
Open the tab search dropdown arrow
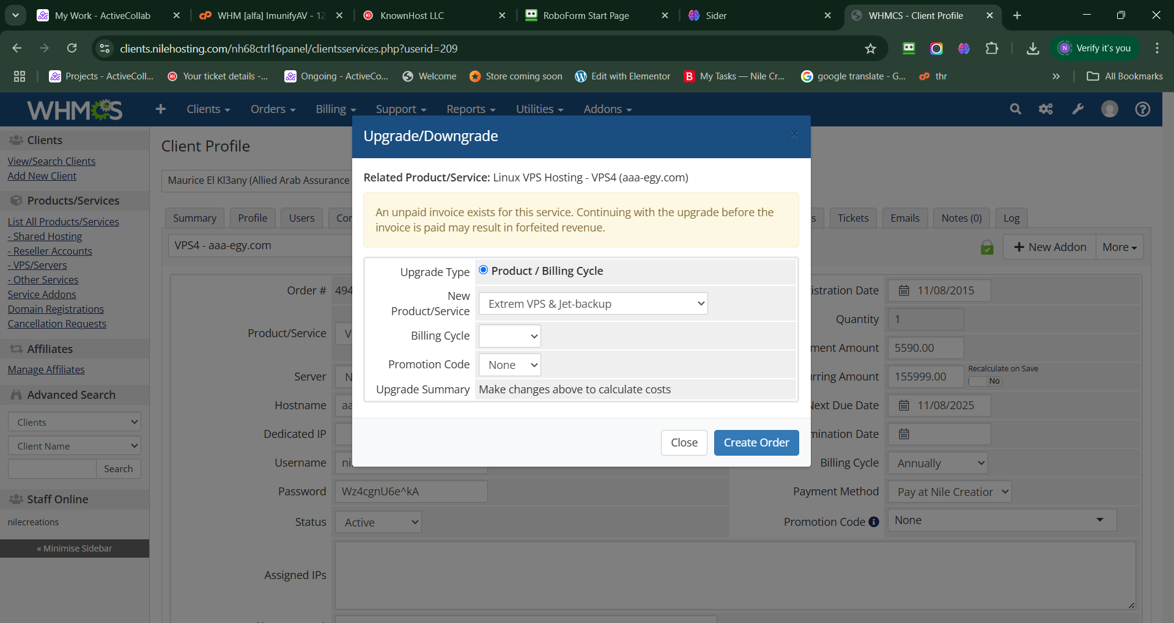coord(15,15)
